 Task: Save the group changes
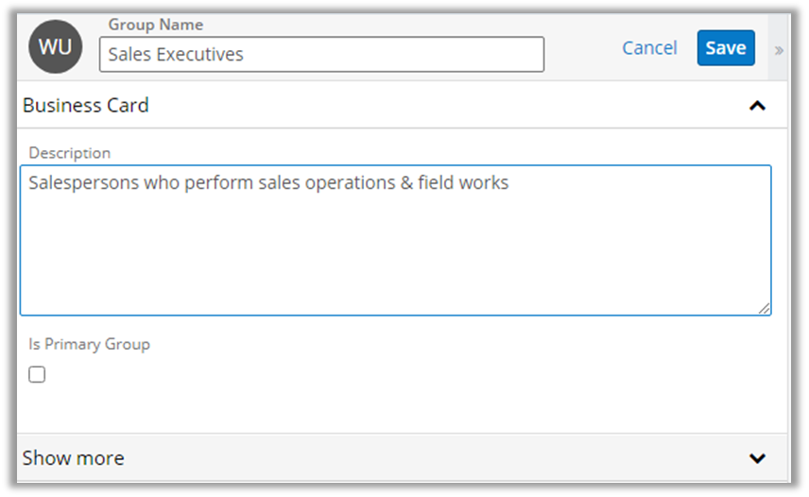click(x=725, y=48)
